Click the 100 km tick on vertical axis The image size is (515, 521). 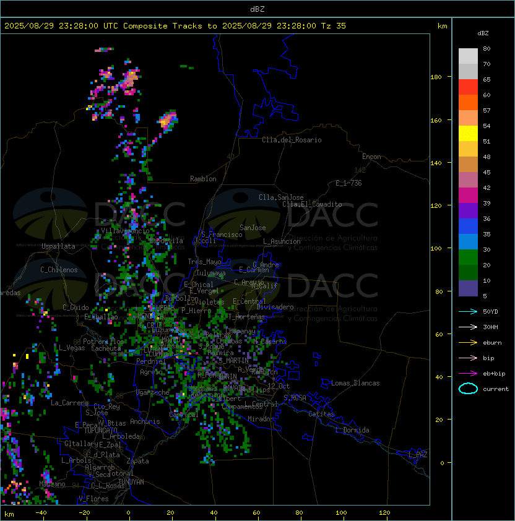pos(436,249)
